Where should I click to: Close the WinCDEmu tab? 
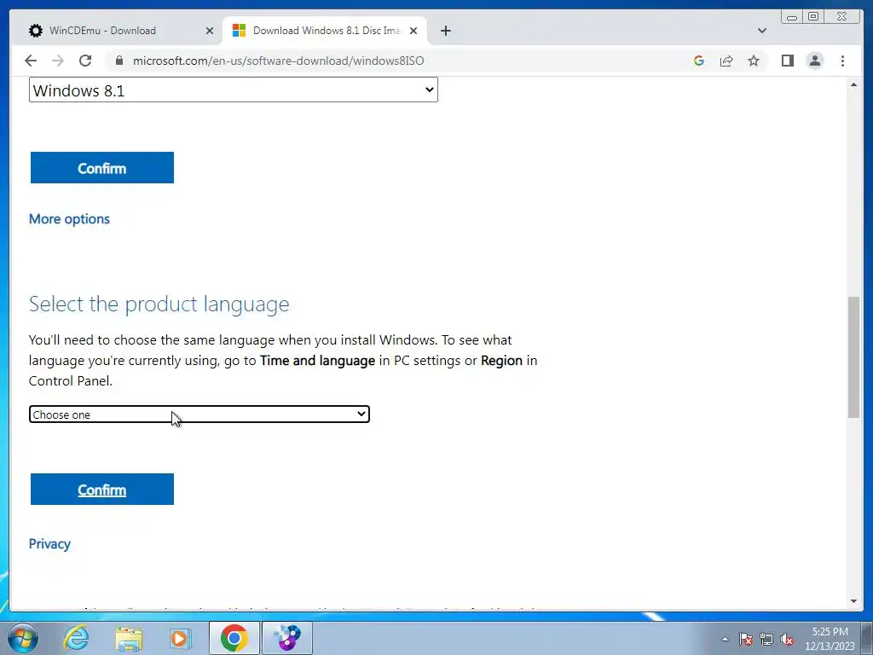(x=210, y=31)
